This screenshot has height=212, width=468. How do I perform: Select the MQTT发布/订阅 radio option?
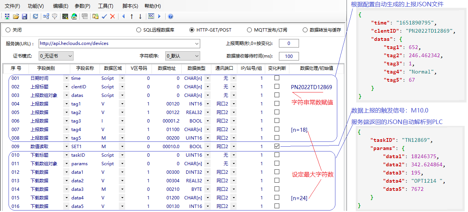(x=249, y=30)
